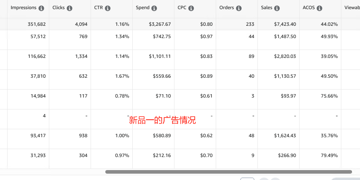Click spend cell $212.16
This screenshot has height=180, width=360.
click(162, 155)
